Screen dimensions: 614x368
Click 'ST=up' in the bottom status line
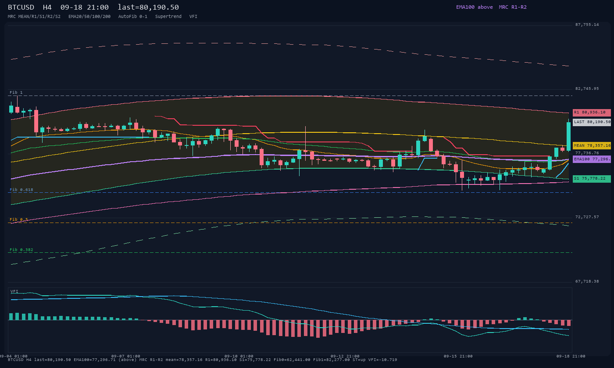click(359, 360)
